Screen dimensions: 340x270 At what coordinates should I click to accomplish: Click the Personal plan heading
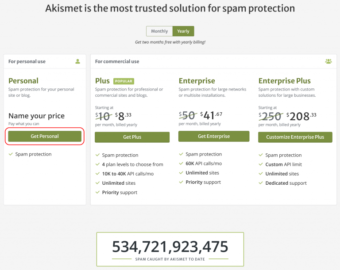pyautogui.click(x=23, y=81)
